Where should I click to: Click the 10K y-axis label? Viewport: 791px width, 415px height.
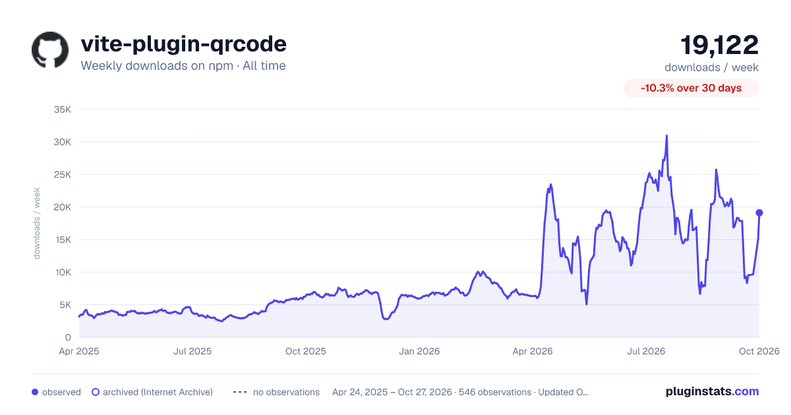point(62,272)
